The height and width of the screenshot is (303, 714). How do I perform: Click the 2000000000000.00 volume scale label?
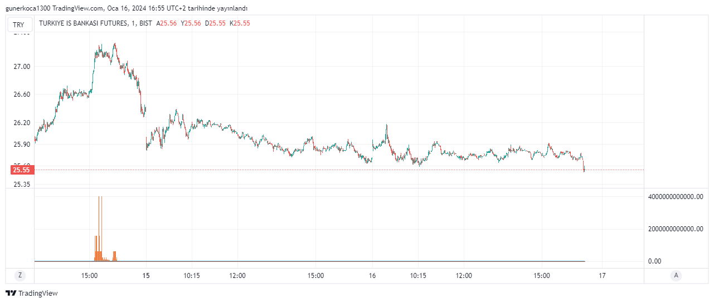[x=675, y=229]
